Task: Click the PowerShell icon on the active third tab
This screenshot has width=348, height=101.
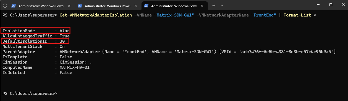Action: coord(146,6)
